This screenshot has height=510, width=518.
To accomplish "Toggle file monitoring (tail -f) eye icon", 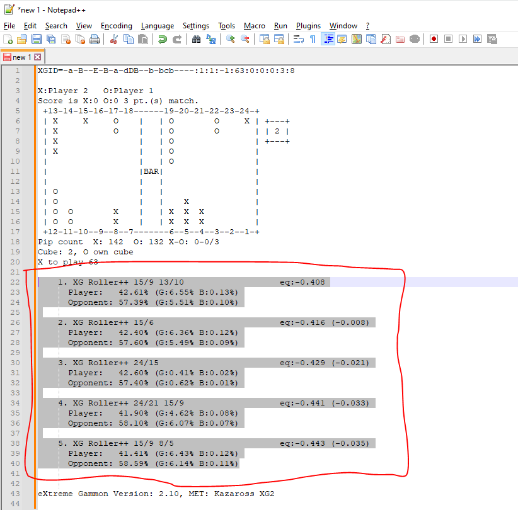I will [x=415, y=39].
